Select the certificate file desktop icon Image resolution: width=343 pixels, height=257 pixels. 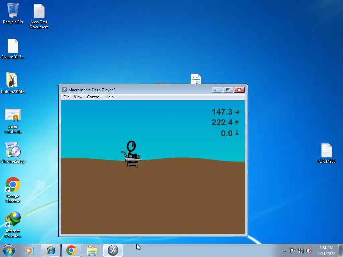13,121
